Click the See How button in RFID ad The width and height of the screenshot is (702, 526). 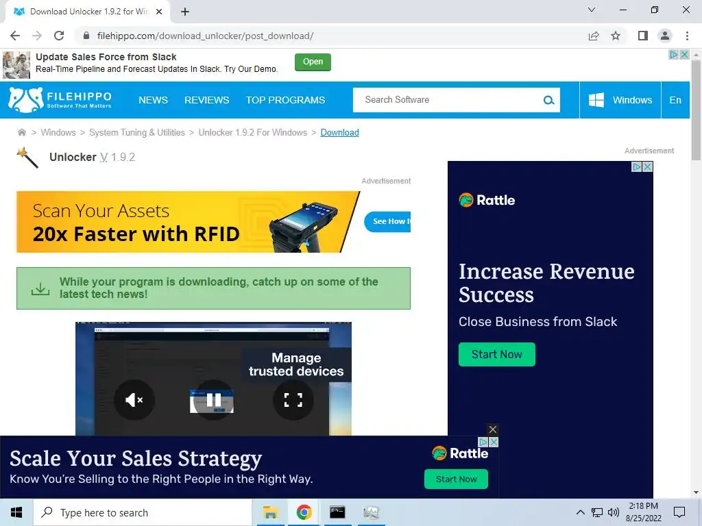pos(388,221)
